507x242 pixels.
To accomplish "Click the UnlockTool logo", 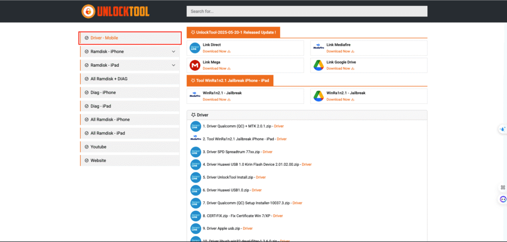I will pyautogui.click(x=115, y=11).
